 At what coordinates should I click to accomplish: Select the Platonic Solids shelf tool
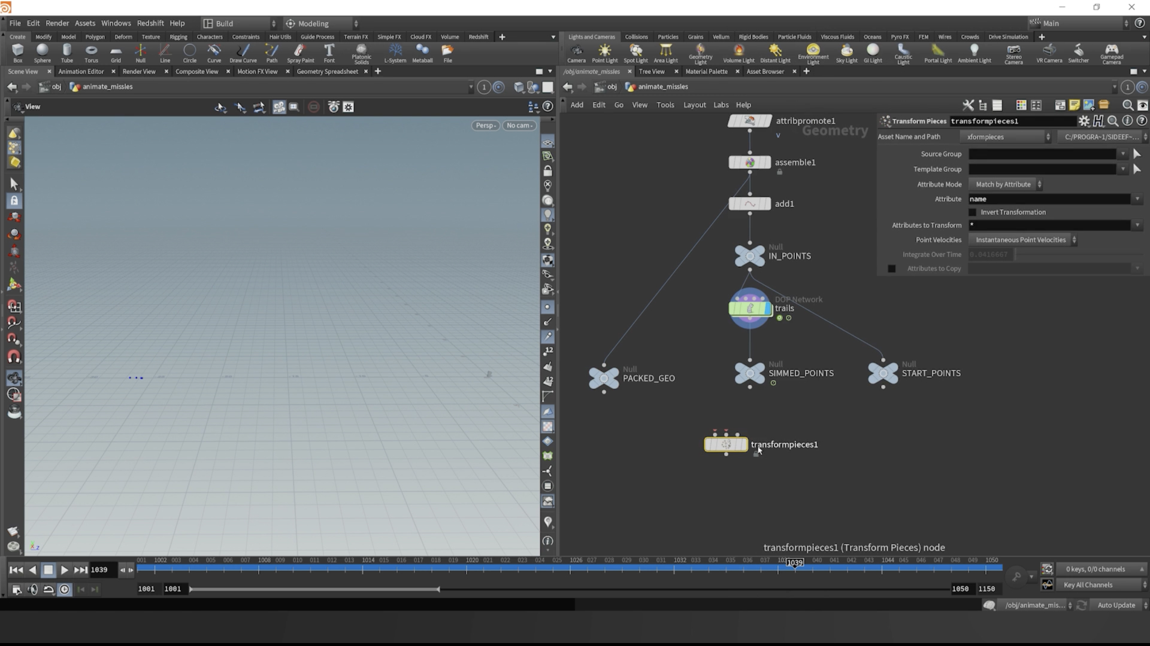[361, 54]
